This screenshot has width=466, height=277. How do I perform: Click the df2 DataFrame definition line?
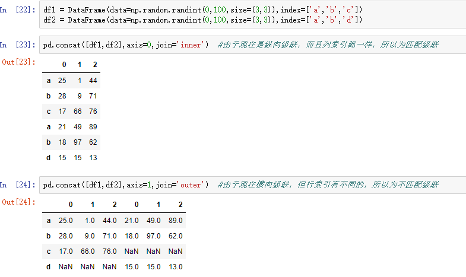click(x=202, y=20)
